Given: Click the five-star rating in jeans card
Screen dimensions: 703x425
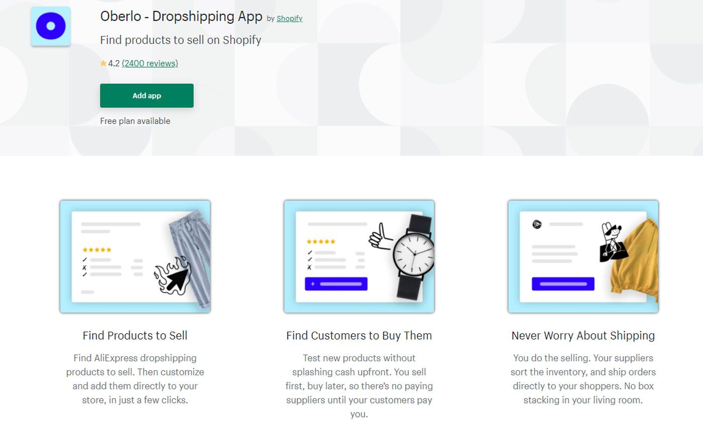Looking at the screenshot, I should tap(97, 250).
